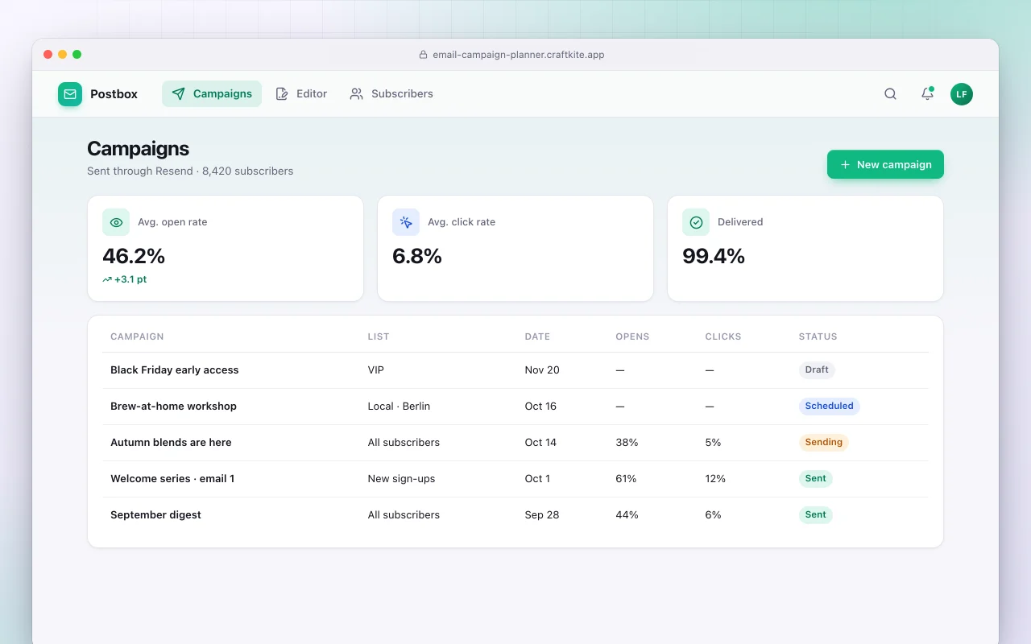
Task: Click the eye icon on open rate card
Action: point(116,222)
